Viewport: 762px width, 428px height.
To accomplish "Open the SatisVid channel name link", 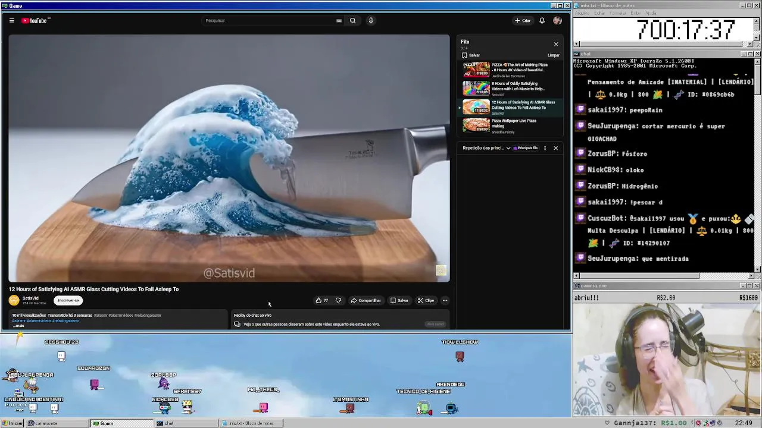I will tap(30, 298).
